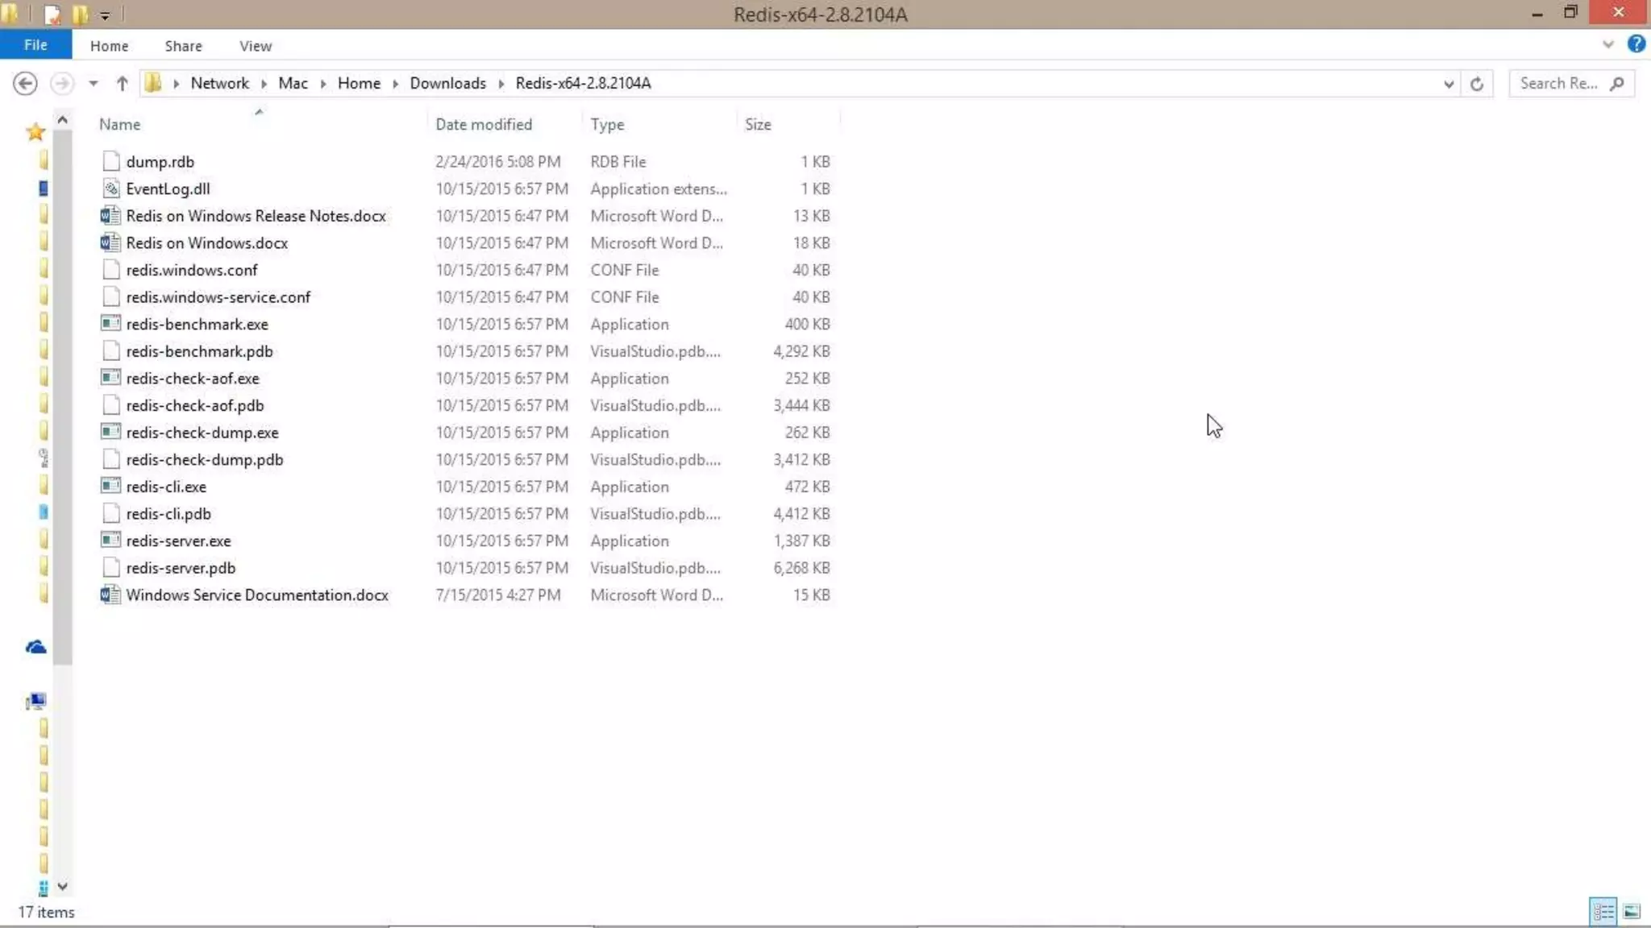Screen dimensions: 1651x928
Task: Select the redis-server.exe application icon
Action: pyautogui.click(x=110, y=541)
